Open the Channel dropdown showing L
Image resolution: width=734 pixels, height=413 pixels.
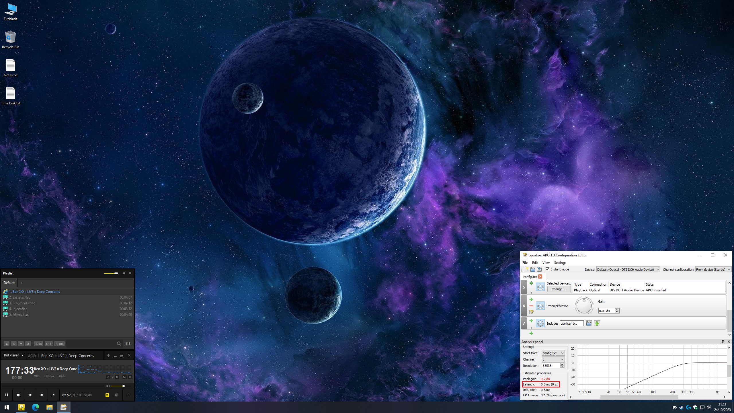[553, 359]
